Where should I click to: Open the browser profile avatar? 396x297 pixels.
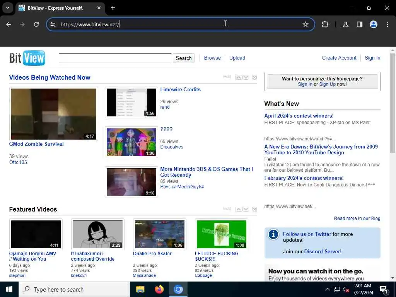[373, 24]
